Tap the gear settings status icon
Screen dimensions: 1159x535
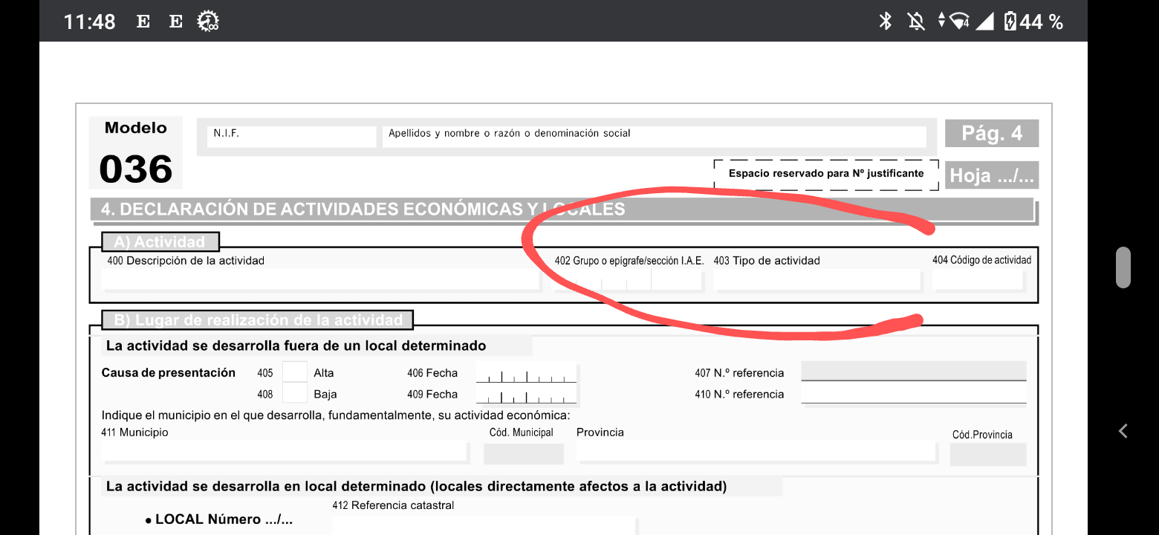pos(207,22)
